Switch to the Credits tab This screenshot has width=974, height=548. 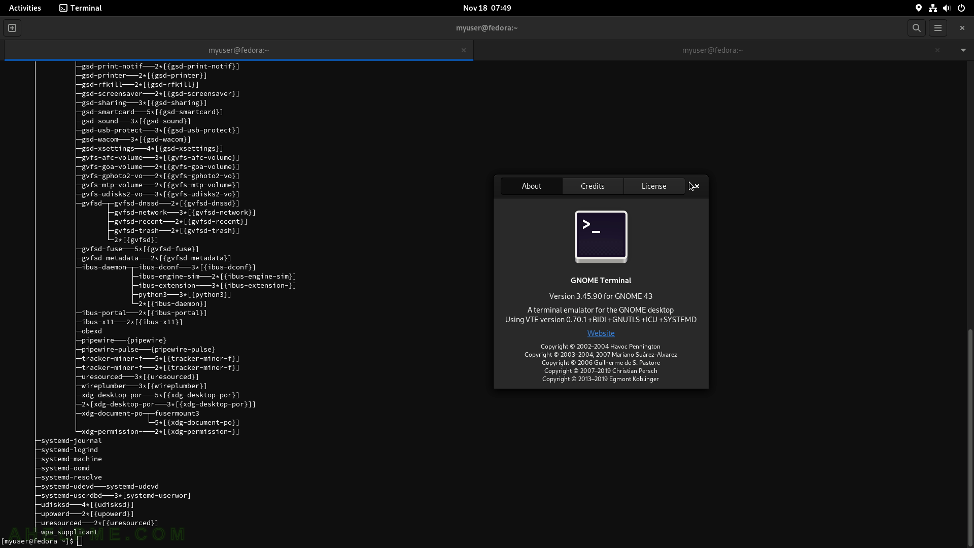coord(593,186)
